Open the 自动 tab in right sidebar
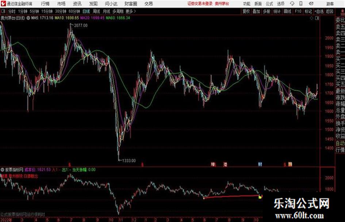This screenshot has height=222, width=345. (x=340, y=143)
